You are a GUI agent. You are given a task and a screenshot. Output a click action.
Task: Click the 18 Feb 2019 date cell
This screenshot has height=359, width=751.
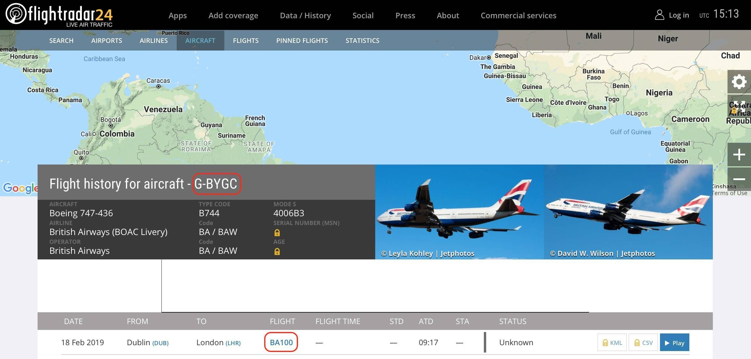coord(82,343)
